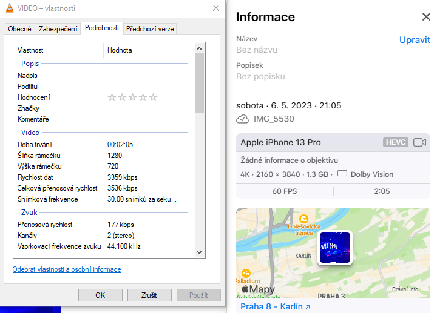Click the video camera icon next to HEVC
The width and height of the screenshot is (437, 313).
click(x=420, y=142)
